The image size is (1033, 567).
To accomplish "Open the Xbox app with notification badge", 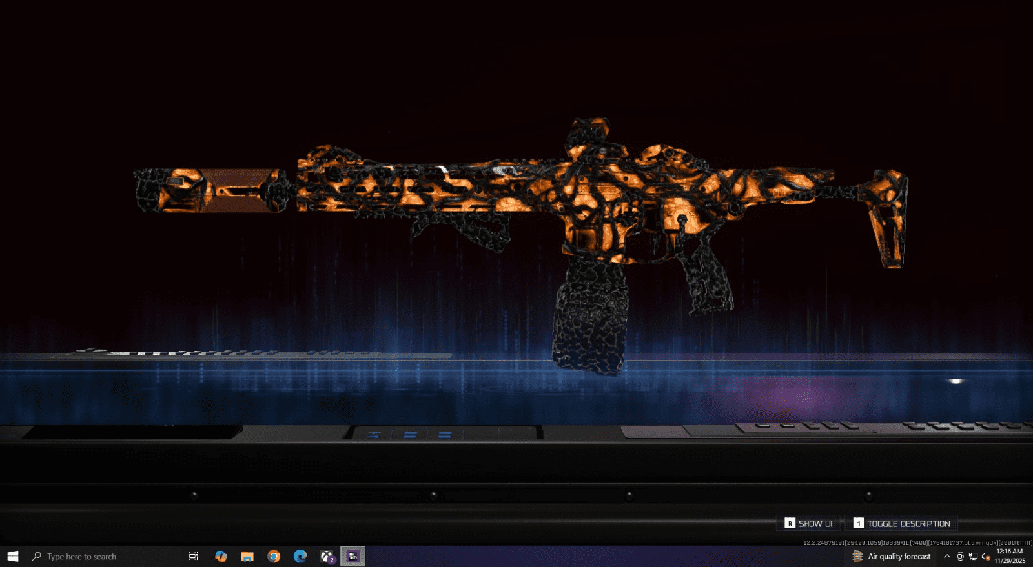I will [327, 556].
